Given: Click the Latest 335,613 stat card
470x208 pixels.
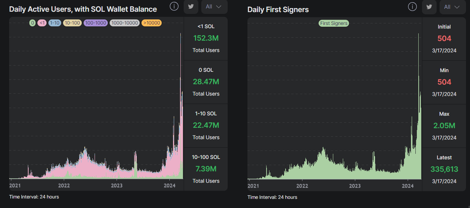Looking at the screenshot, I should (444, 169).
